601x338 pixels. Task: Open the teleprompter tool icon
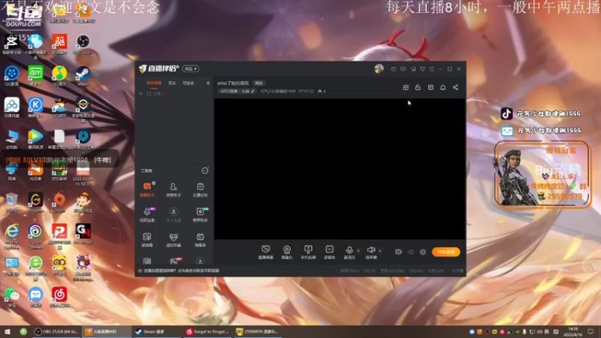point(147,240)
